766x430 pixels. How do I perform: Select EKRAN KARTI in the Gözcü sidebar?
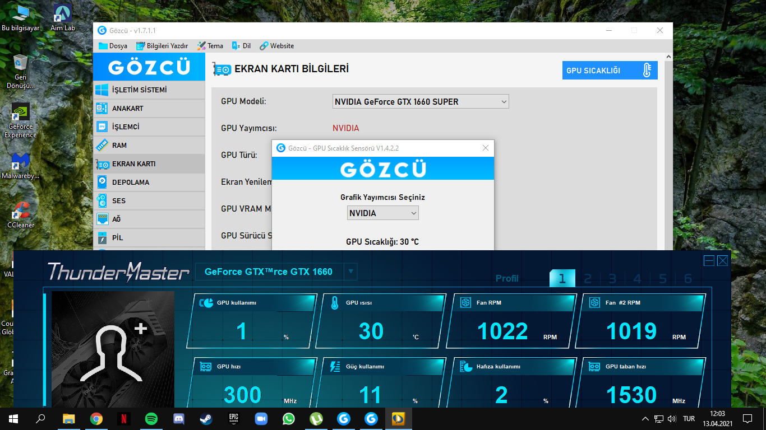click(149, 164)
